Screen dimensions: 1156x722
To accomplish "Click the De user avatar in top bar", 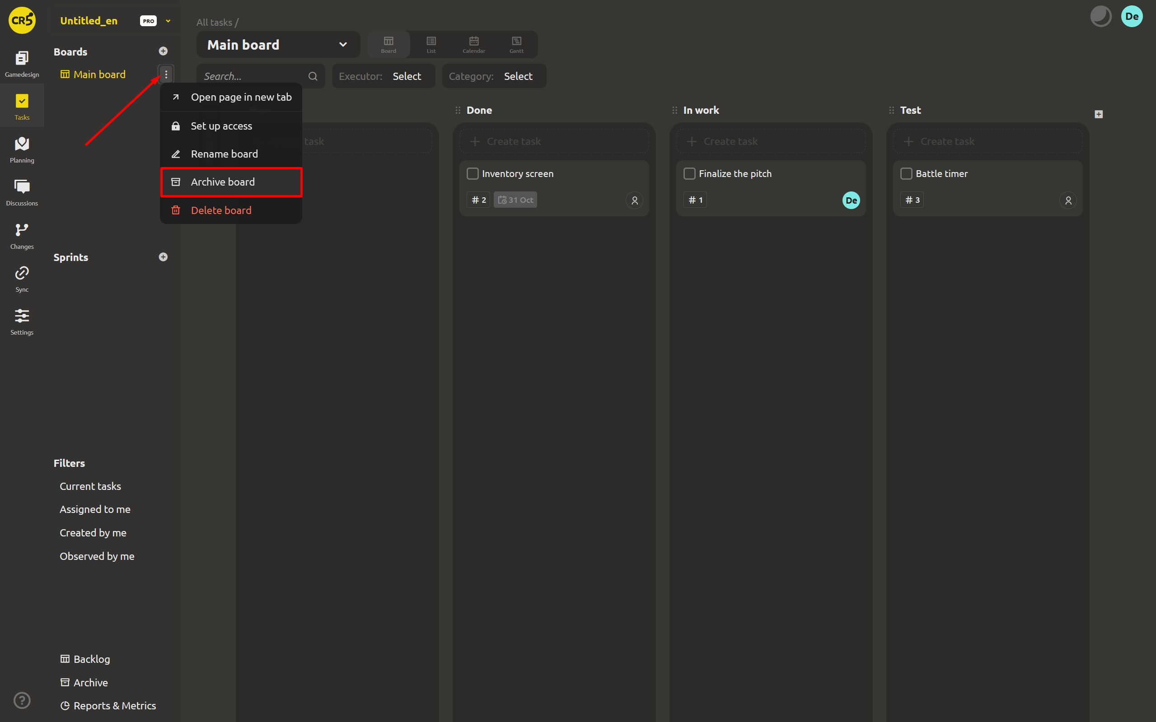I will click(x=1132, y=16).
